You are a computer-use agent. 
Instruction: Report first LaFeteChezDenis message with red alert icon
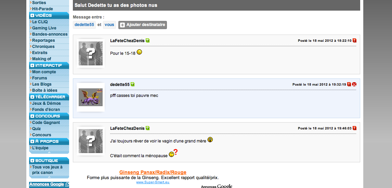point(354,40)
